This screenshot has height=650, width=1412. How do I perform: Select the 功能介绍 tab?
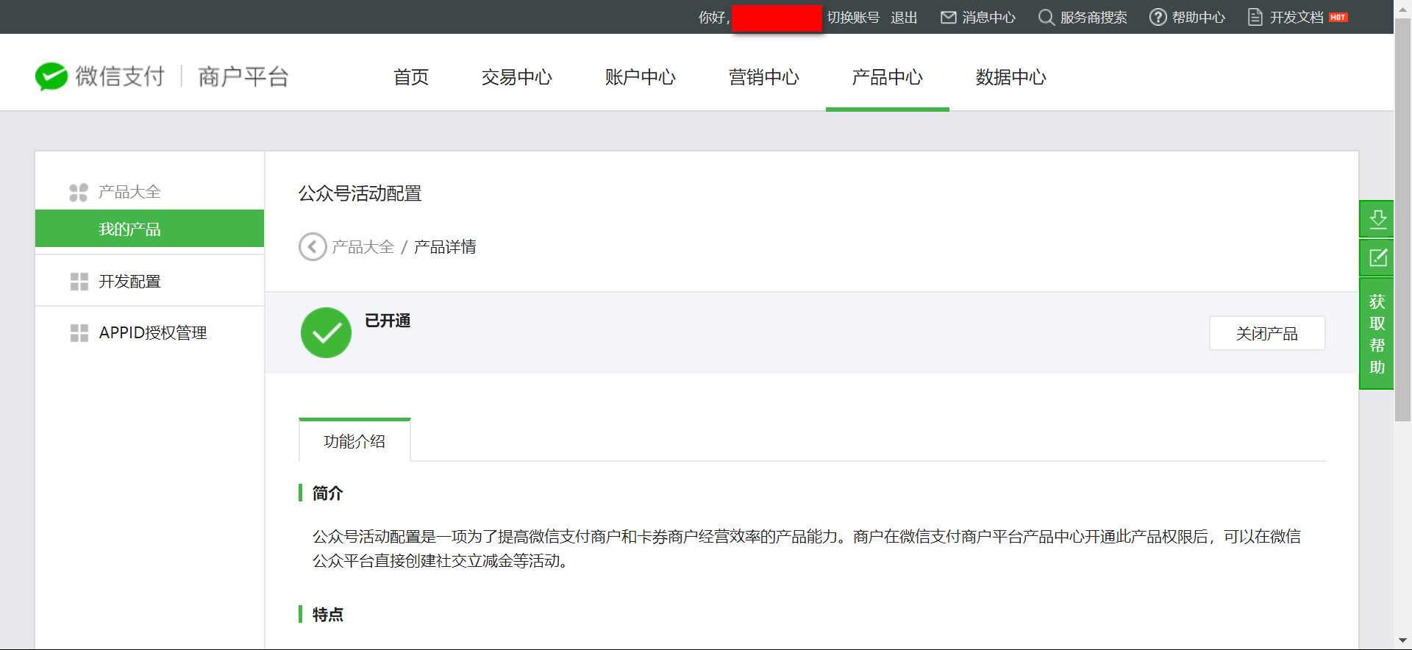click(354, 440)
